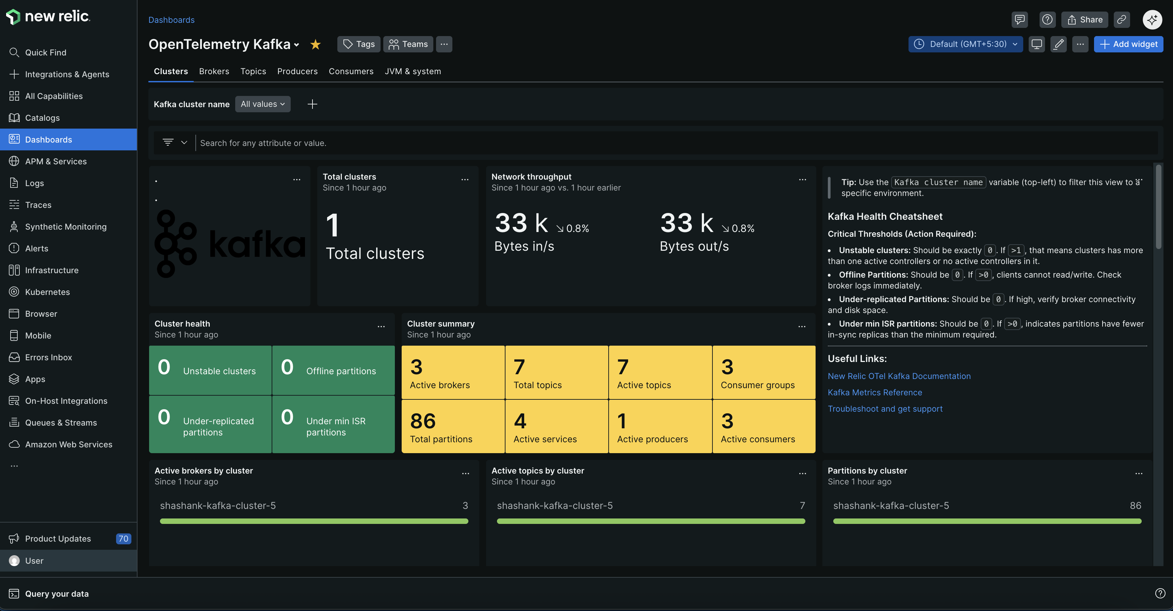1173x611 pixels.
Task: Click the Add widget button
Action: (x=1128, y=44)
